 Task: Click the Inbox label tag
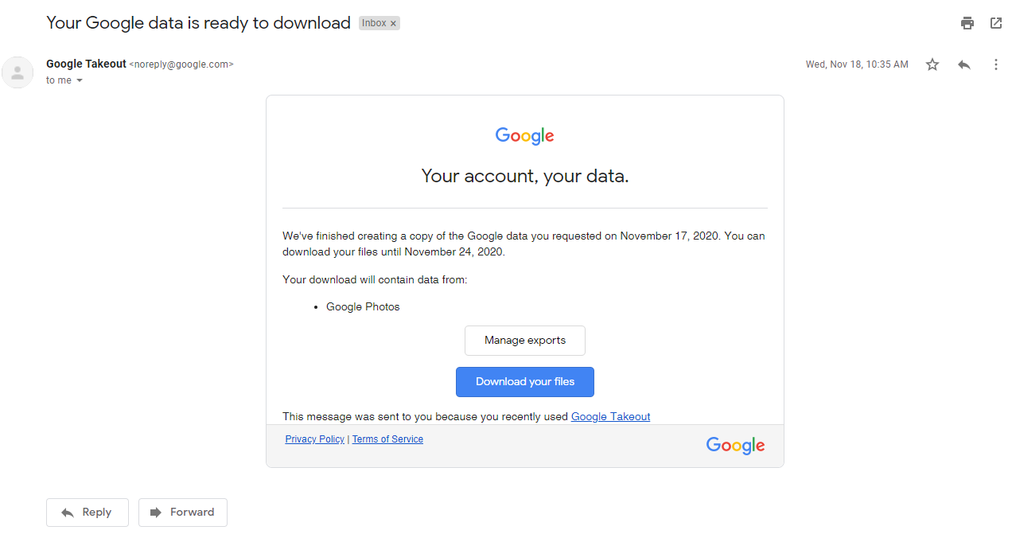click(374, 23)
